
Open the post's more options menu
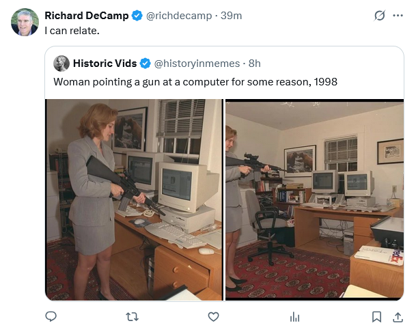[398, 16]
